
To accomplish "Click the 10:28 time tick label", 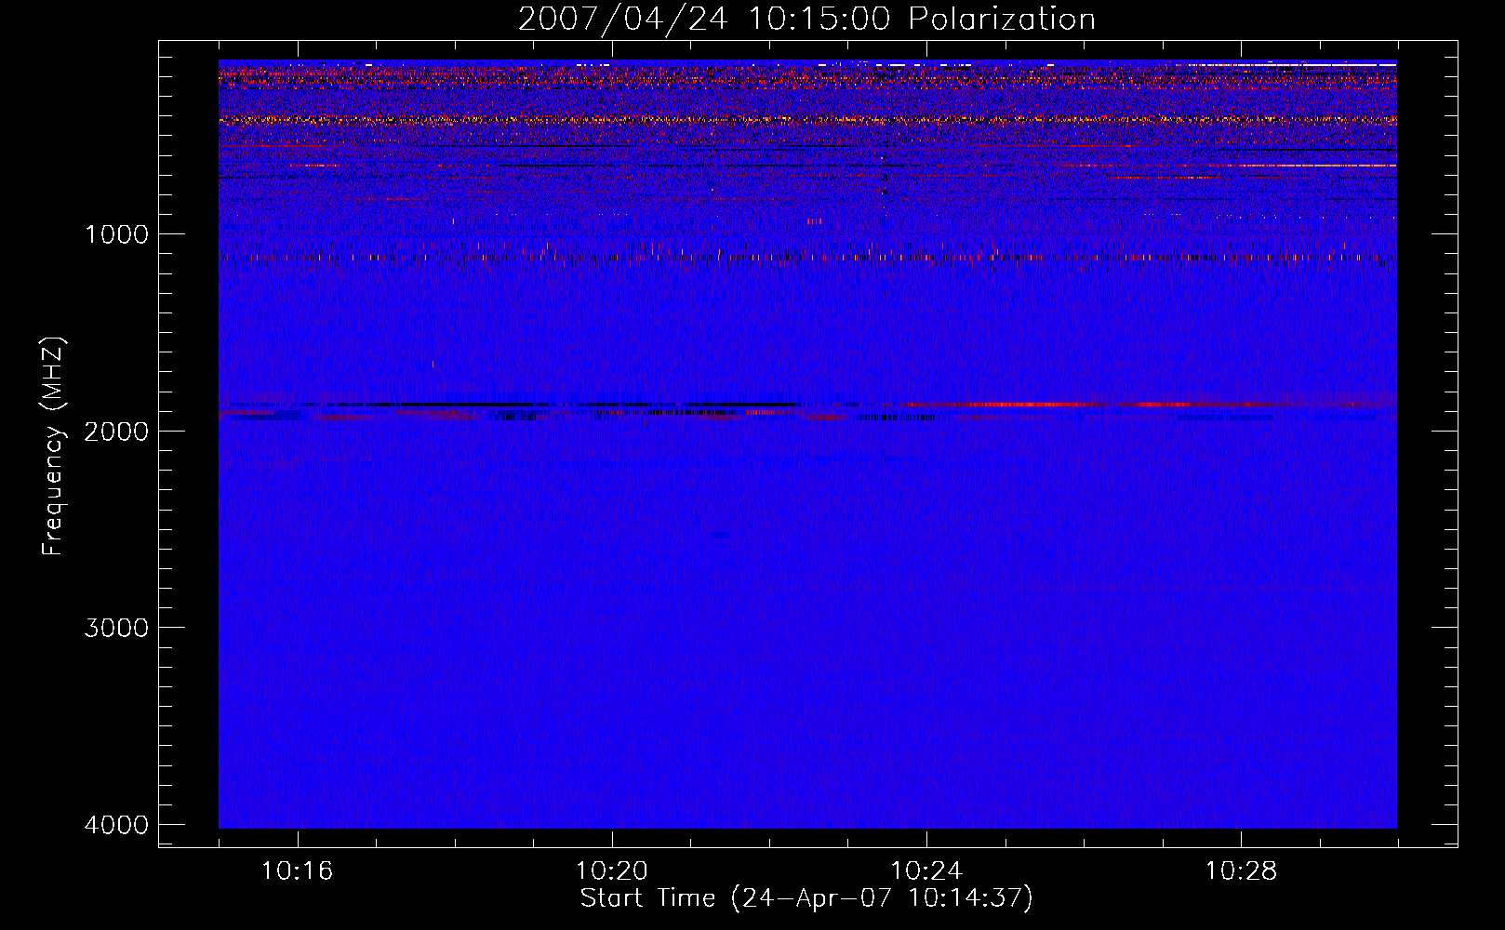I will (x=1241, y=871).
